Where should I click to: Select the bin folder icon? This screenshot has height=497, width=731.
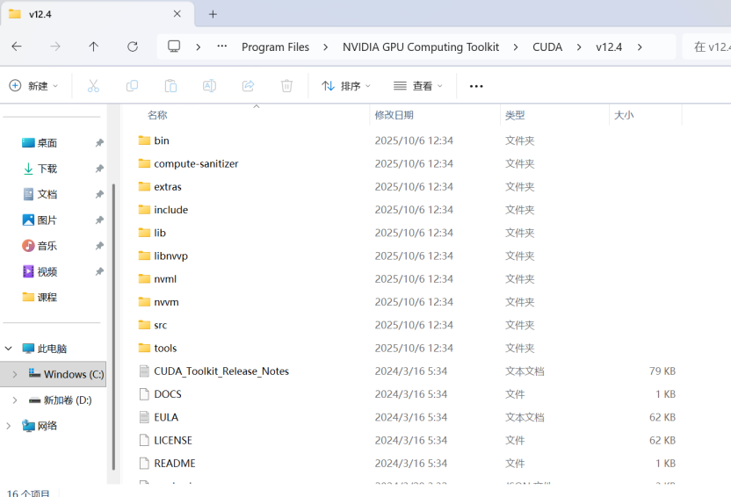144,140
